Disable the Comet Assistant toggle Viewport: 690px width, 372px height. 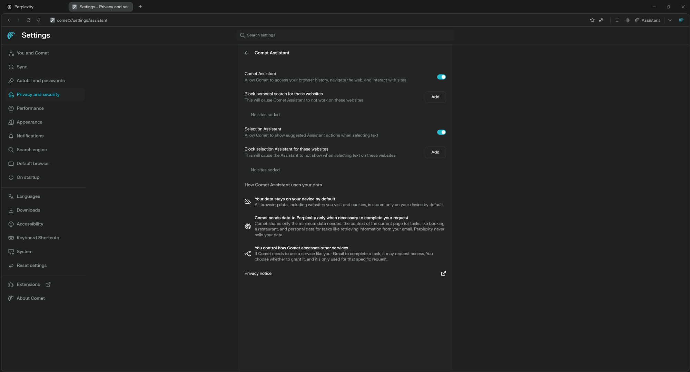441,77
